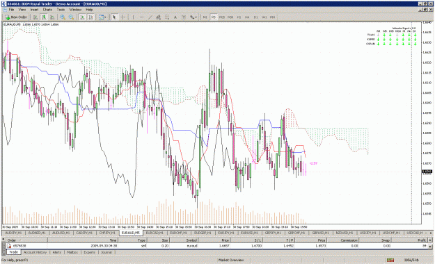Switch timeframe to H1
The height and width of the screenshot is (264, 435).
(x=239, y=17)
